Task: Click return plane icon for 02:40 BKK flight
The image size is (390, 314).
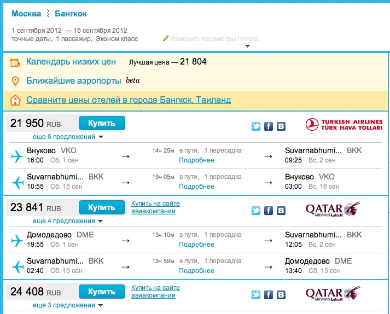Action: pyautogui.click(x=18, y=266)
